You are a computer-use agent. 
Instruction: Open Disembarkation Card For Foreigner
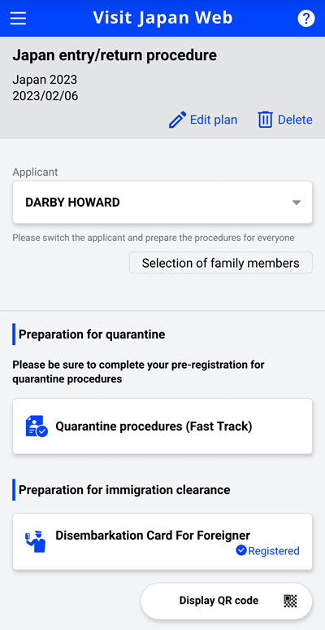click(x=162, y=541)
